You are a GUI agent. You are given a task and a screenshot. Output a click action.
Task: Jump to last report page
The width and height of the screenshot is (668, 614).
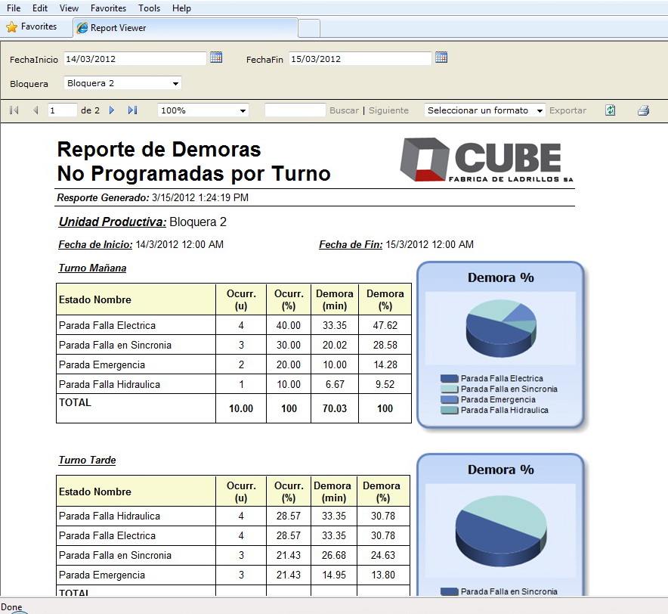pyautogui.click(x=132, y=110)
